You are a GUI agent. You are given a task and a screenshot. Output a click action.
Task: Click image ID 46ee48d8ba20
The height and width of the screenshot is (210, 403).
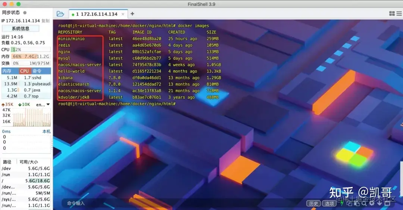pos(147,38)
